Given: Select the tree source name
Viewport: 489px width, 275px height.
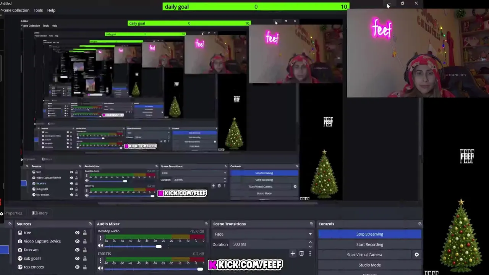Looking at the screenshot, I should pyautogui.click(x=28, y=233).
